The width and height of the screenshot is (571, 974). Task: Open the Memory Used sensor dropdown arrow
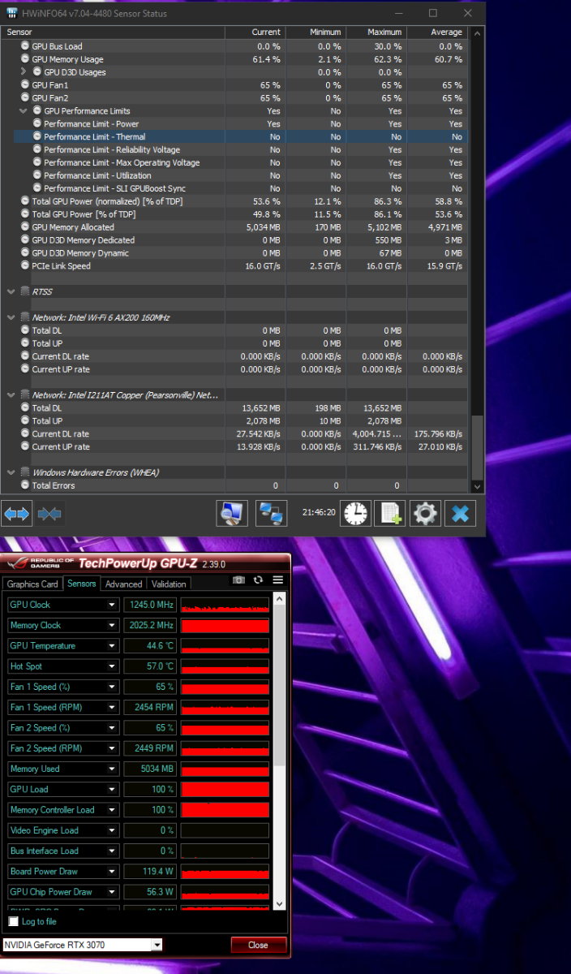112,769
